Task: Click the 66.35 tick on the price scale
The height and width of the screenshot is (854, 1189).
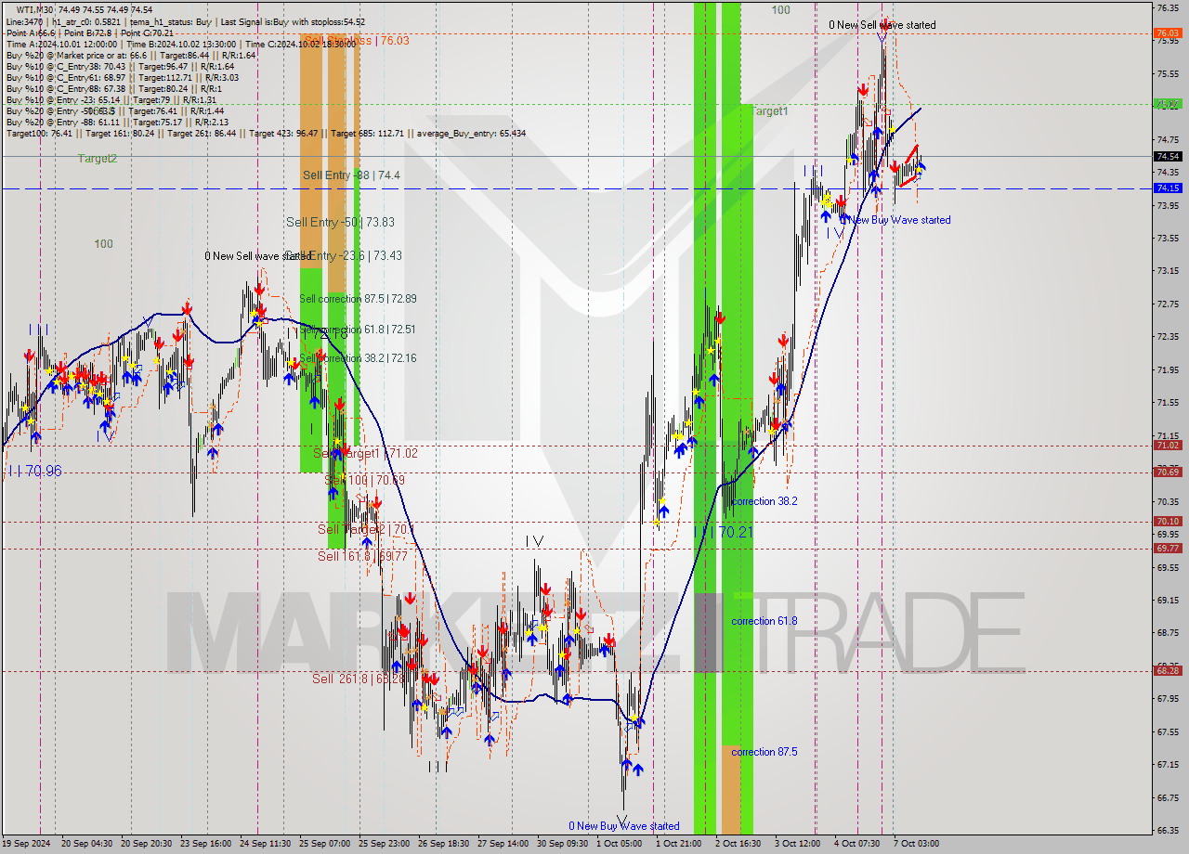Action: coord(1167,830)
